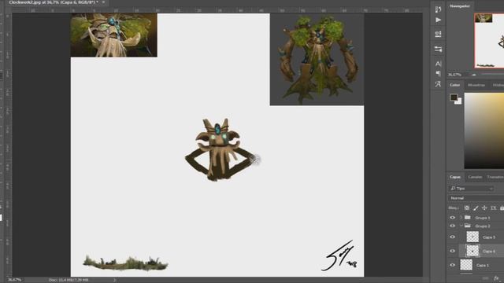This screenshot has height=283, width=504.
Task: Open the History panel icon
Action: point(438,9)
